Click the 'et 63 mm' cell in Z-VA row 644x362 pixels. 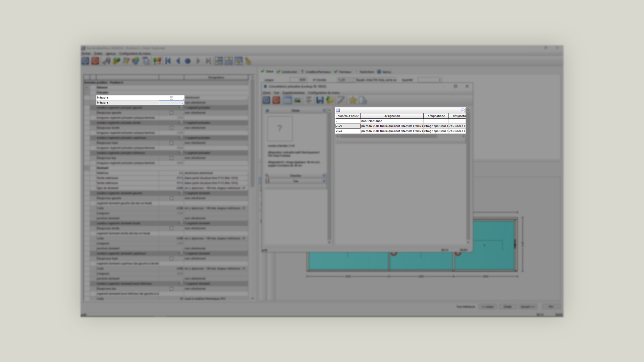point(457,131)
